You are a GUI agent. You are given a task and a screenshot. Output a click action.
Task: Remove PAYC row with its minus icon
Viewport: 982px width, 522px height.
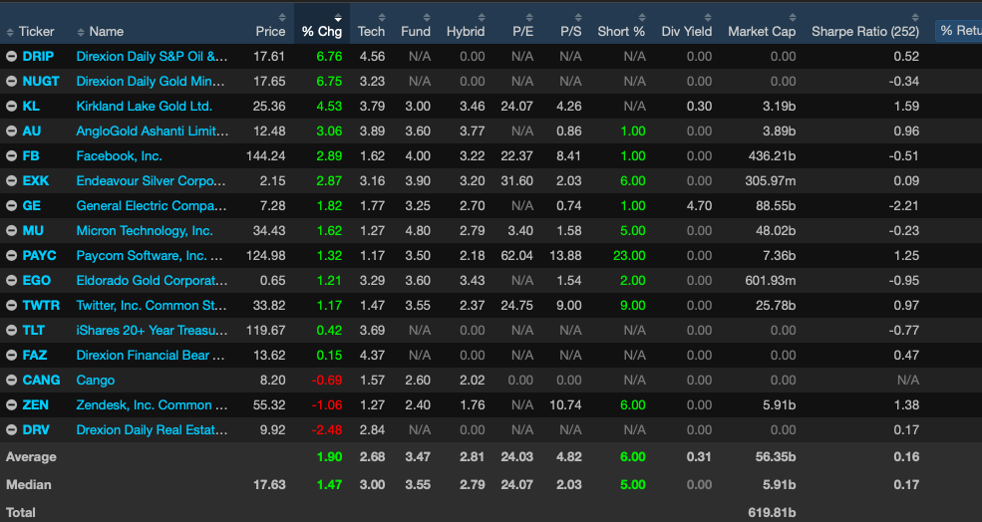[11, 255]
